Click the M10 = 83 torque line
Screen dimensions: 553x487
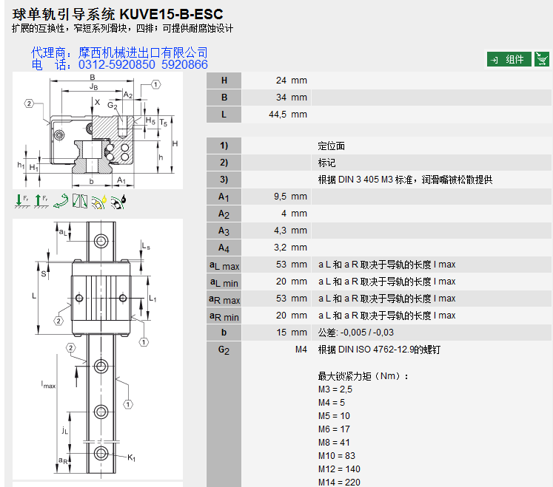(x=336, y=456)
